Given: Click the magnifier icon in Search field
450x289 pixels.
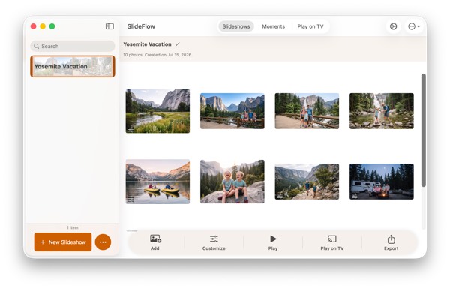Looking at the screenshot, I should pos(37,46).
